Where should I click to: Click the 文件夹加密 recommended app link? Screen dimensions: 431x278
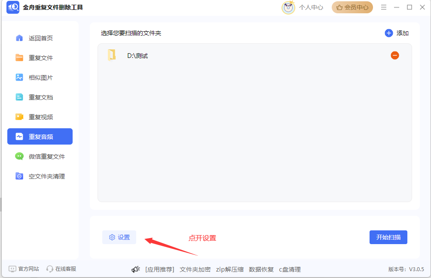tap(195, 269)
